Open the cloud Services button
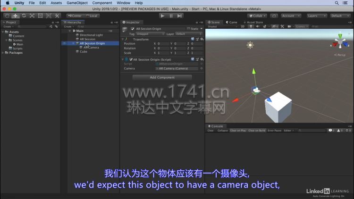The image size is (354, 199). pos(274,16)
